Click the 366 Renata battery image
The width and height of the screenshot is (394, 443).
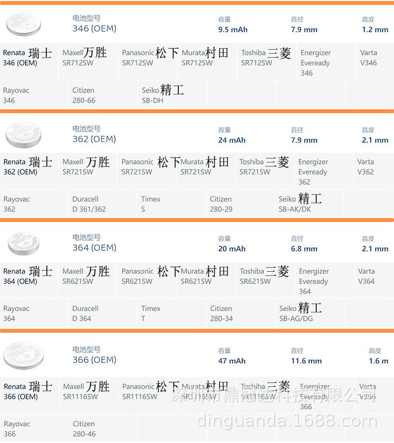(x=24, y=356)
